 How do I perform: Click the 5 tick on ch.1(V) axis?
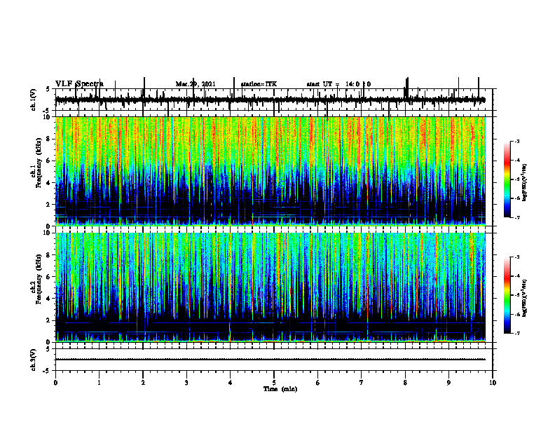(x=48, y=89)
